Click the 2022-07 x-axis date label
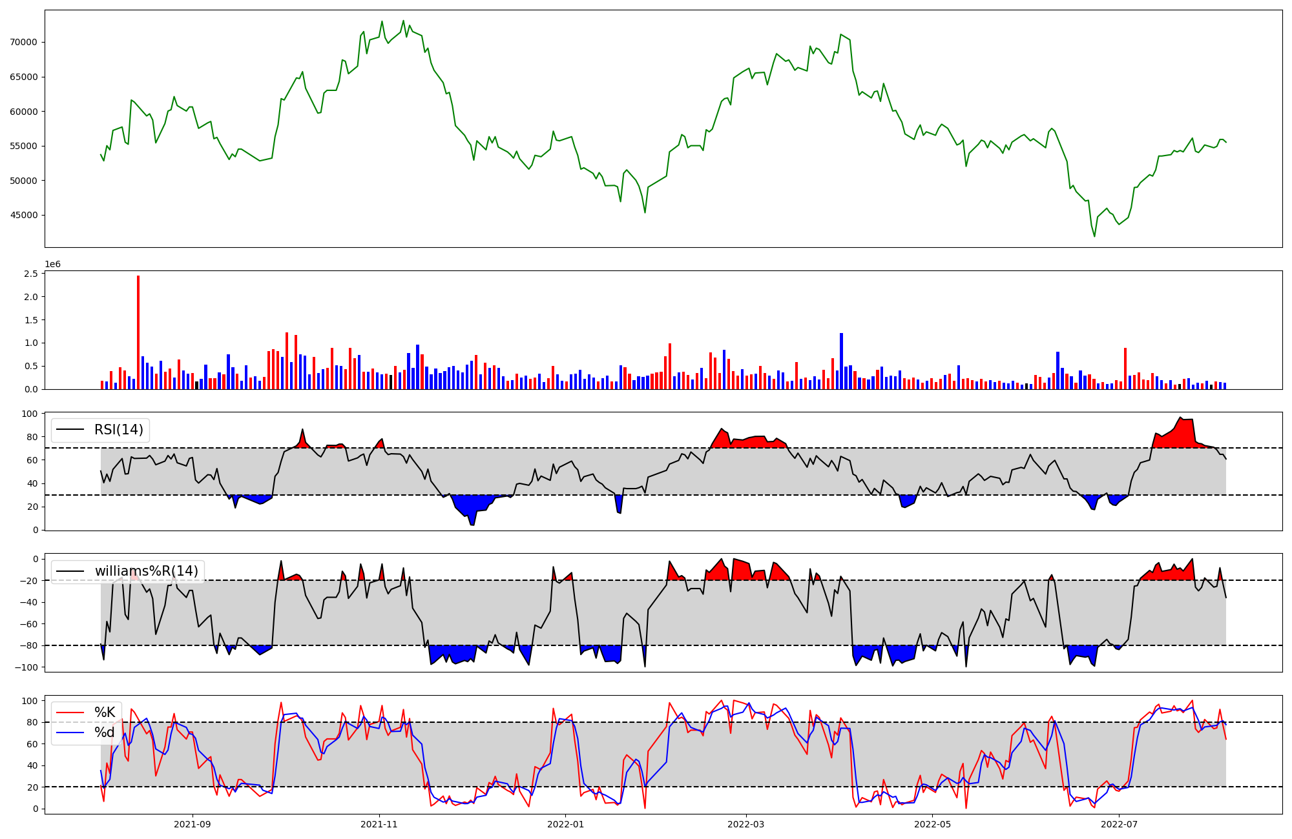This screenshot has height=839, width=1292. point(1119,824)
